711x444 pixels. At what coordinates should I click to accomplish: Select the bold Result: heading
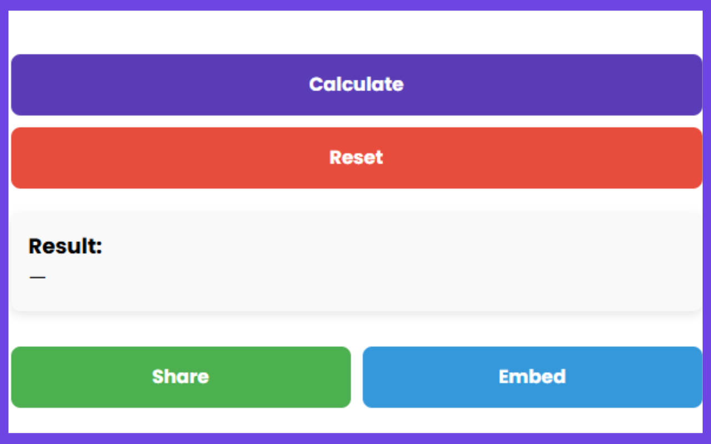click(x=66, y=246)
